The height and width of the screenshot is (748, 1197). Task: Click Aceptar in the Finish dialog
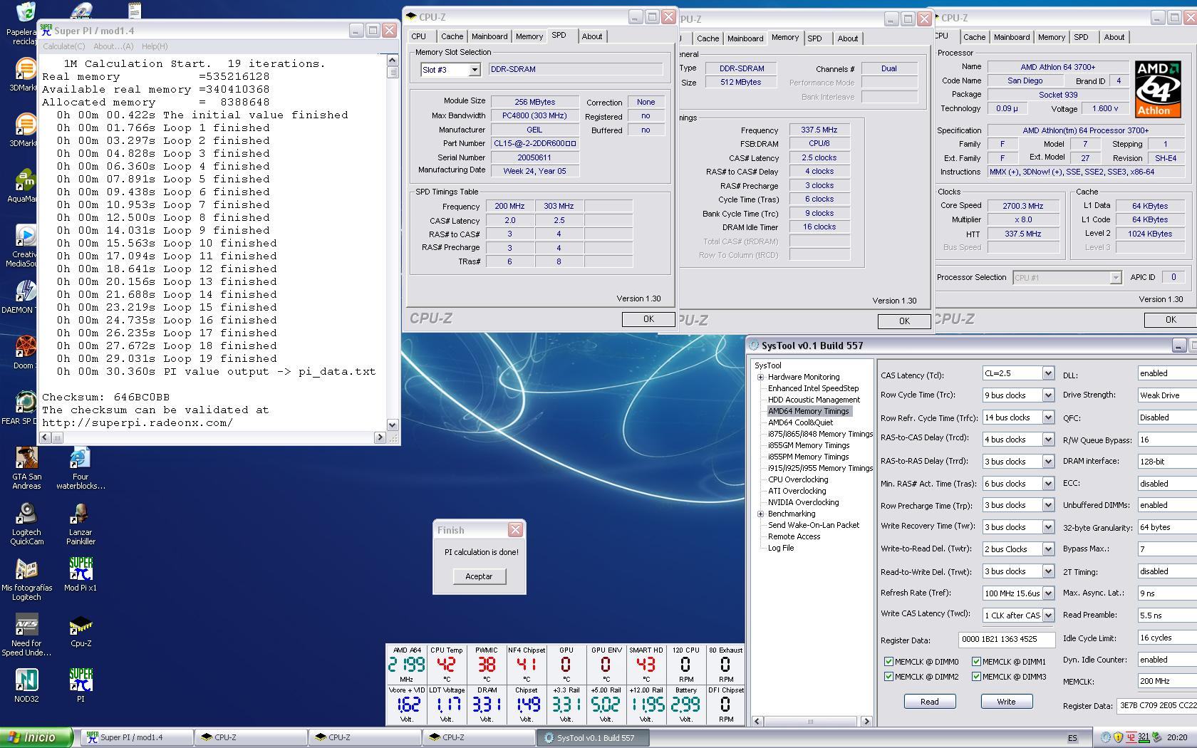(479, 576)
